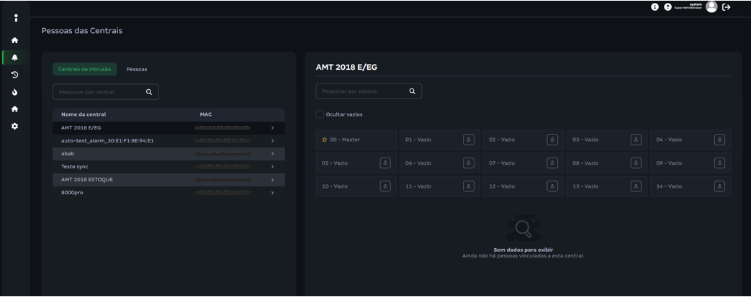Open the settings gear in sidebar
Image resolution: width=751 pixels, height=297 pixels.
coord(14,126)
